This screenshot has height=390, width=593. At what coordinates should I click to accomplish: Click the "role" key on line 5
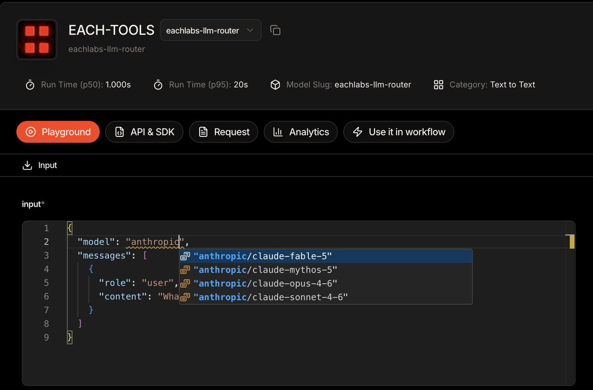click(x=115, y=283)
